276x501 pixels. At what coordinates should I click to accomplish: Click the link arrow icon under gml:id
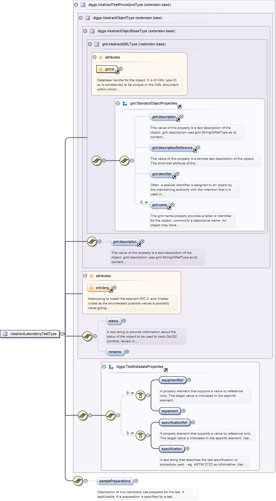coord(117,72)
